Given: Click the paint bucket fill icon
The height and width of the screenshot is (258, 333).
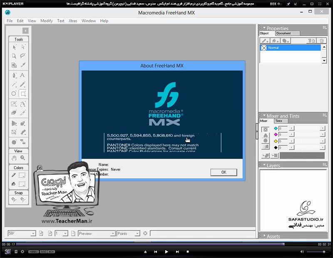Looking at the screenshot, I should tap(14, 184).
